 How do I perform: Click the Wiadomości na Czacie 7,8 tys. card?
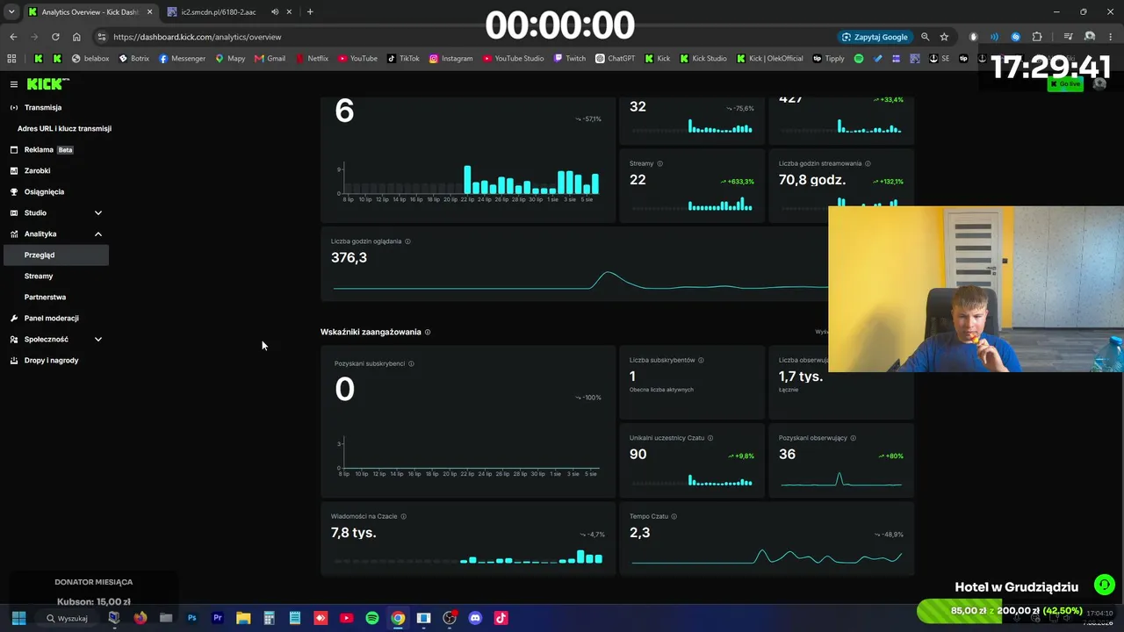pos(468,538)
